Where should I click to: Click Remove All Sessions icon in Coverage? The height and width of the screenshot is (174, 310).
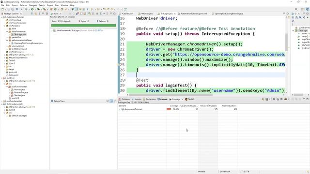(x=278, y=99)
